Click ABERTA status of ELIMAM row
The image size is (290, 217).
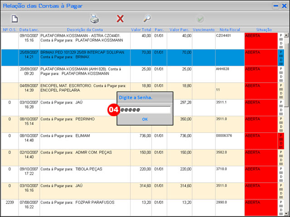261,141
